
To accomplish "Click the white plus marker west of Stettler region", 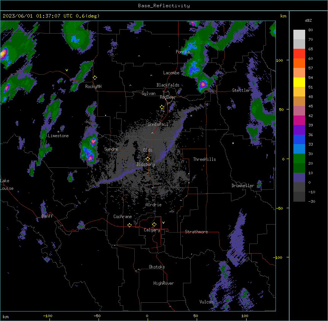I will pyautogui.click(x=233, y=143).
